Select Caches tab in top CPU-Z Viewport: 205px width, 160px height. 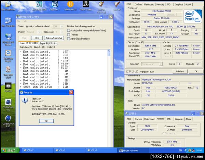coord(138,4)
